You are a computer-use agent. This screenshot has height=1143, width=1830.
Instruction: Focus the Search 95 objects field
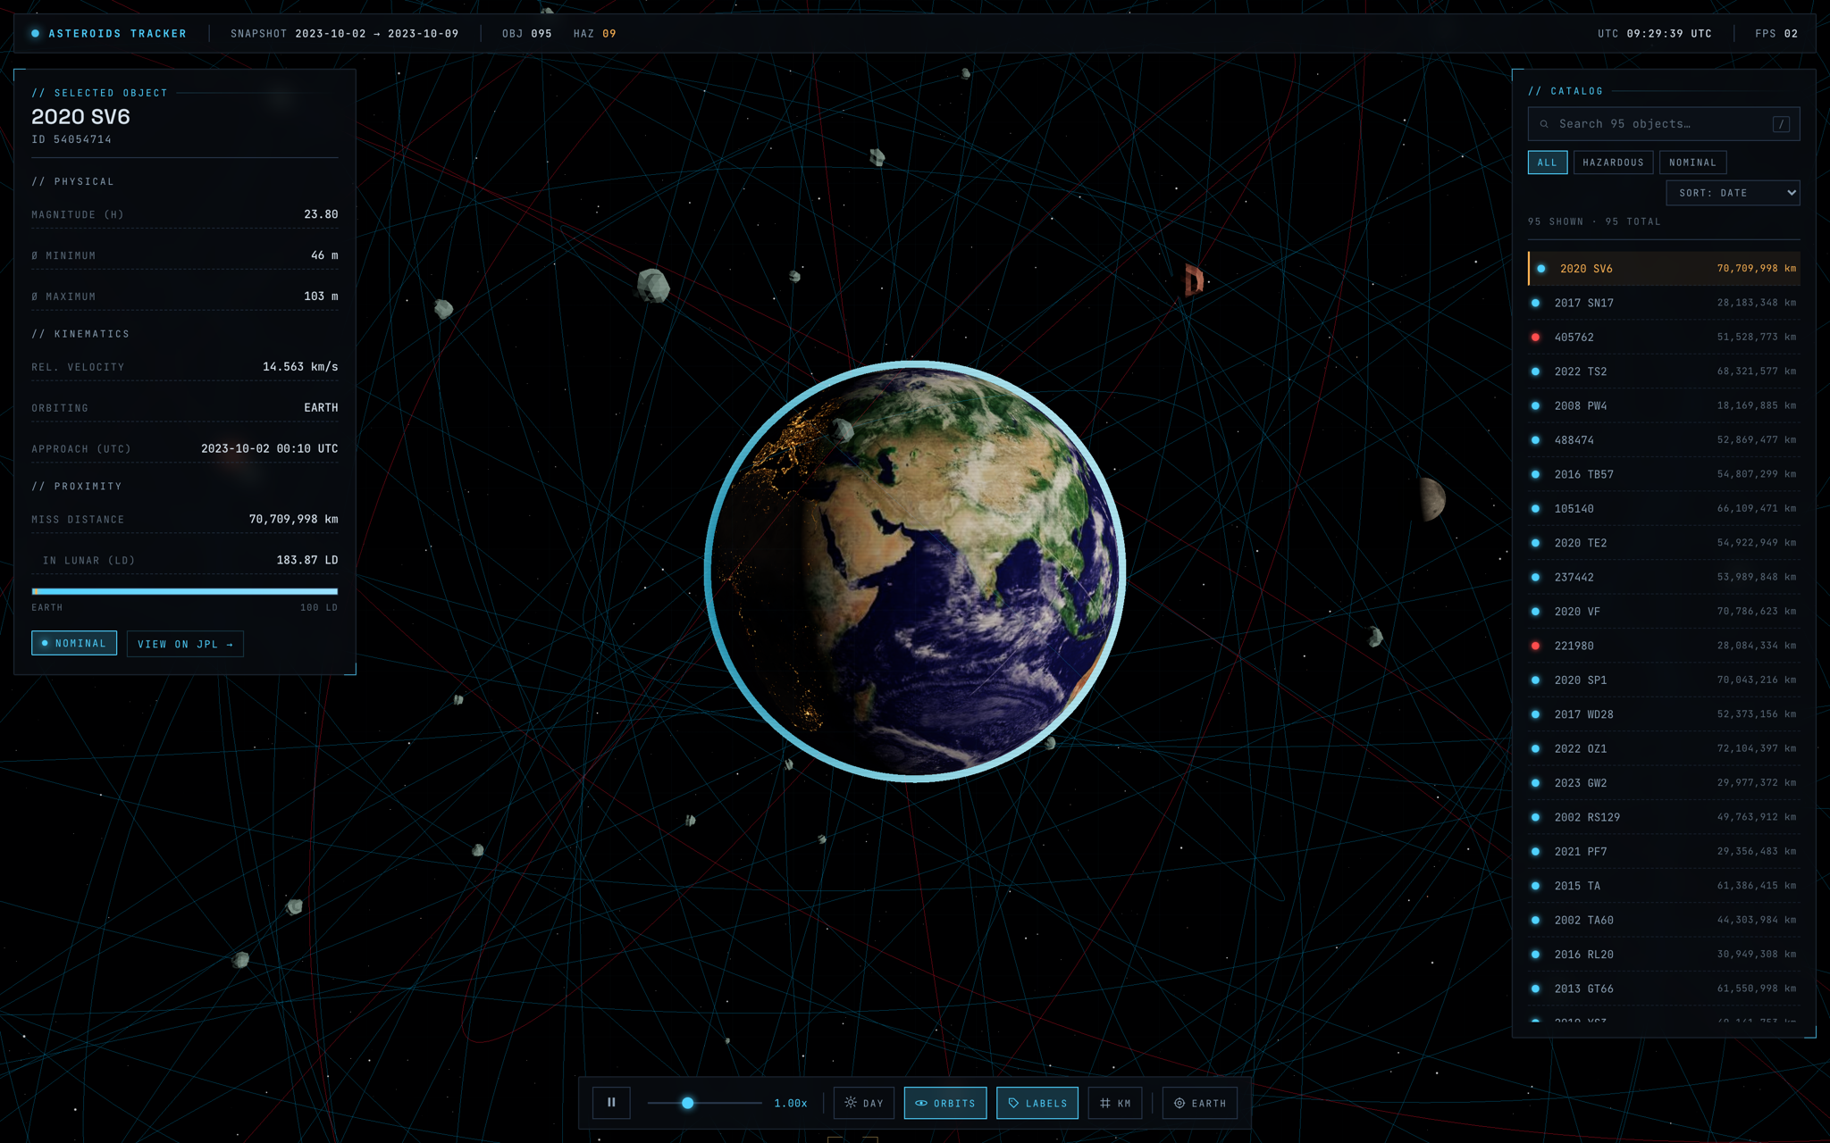tap(1663, 124)
